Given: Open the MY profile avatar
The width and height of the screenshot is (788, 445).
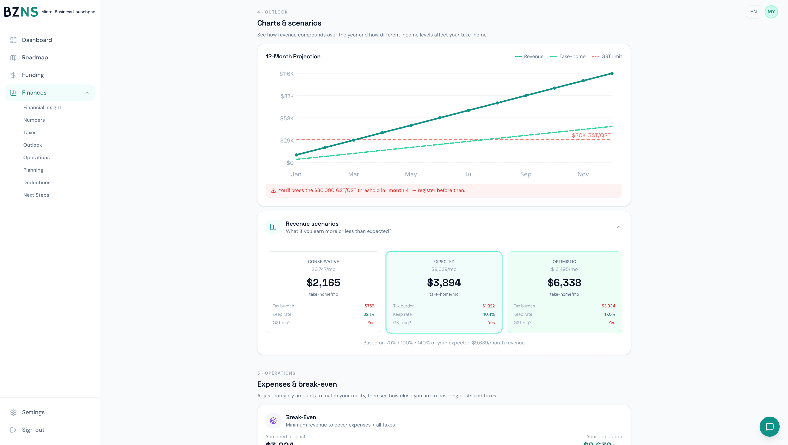Looking at the screenshot, I should 771,12.
